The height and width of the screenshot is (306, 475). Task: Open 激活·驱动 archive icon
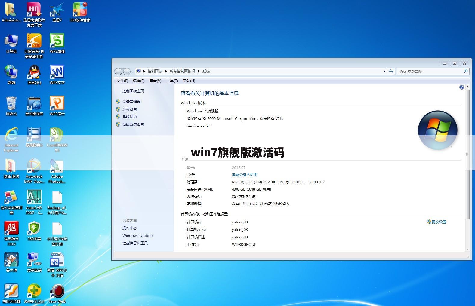point(11,168)
